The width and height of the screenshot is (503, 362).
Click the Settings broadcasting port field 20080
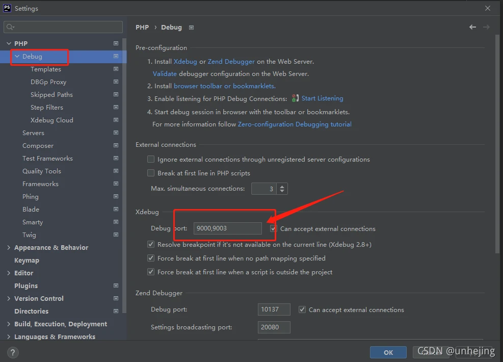[274, 327]
